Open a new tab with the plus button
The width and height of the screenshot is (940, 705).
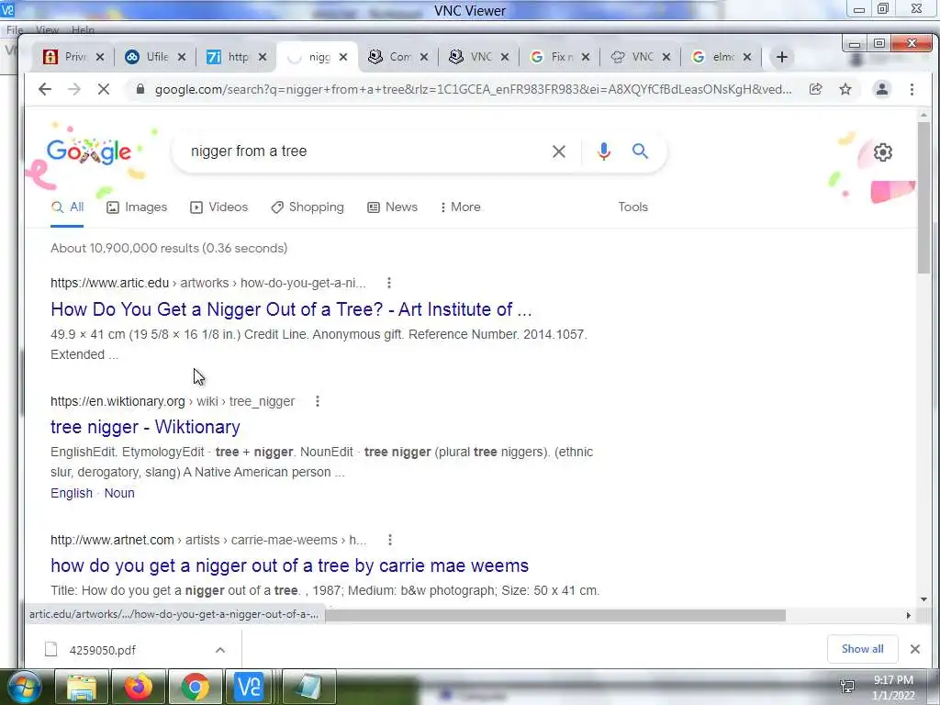(781, 57)
